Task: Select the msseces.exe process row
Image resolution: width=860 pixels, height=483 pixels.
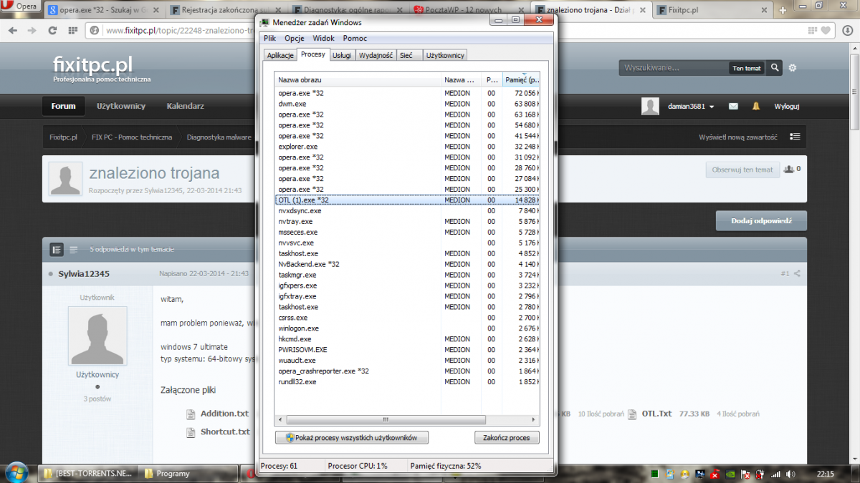Action: point(407,232)
